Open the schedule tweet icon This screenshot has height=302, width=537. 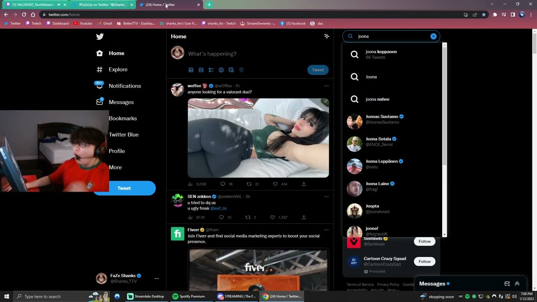tap(231, 70)
